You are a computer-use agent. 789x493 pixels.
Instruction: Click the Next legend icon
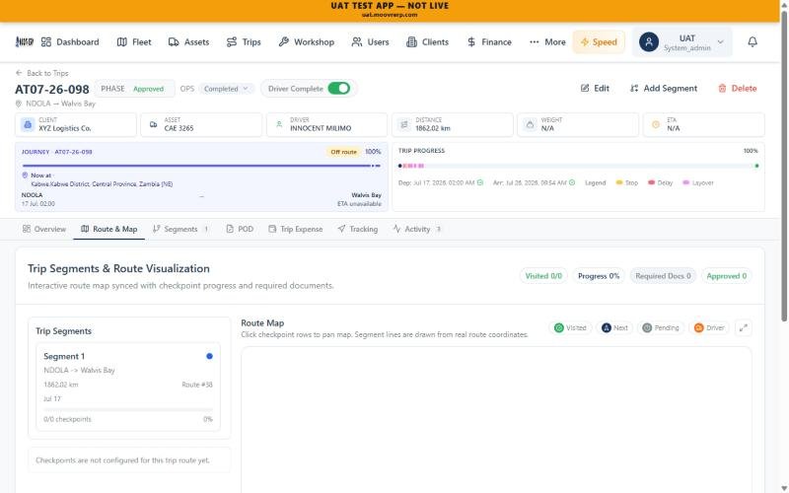[607, 328]
